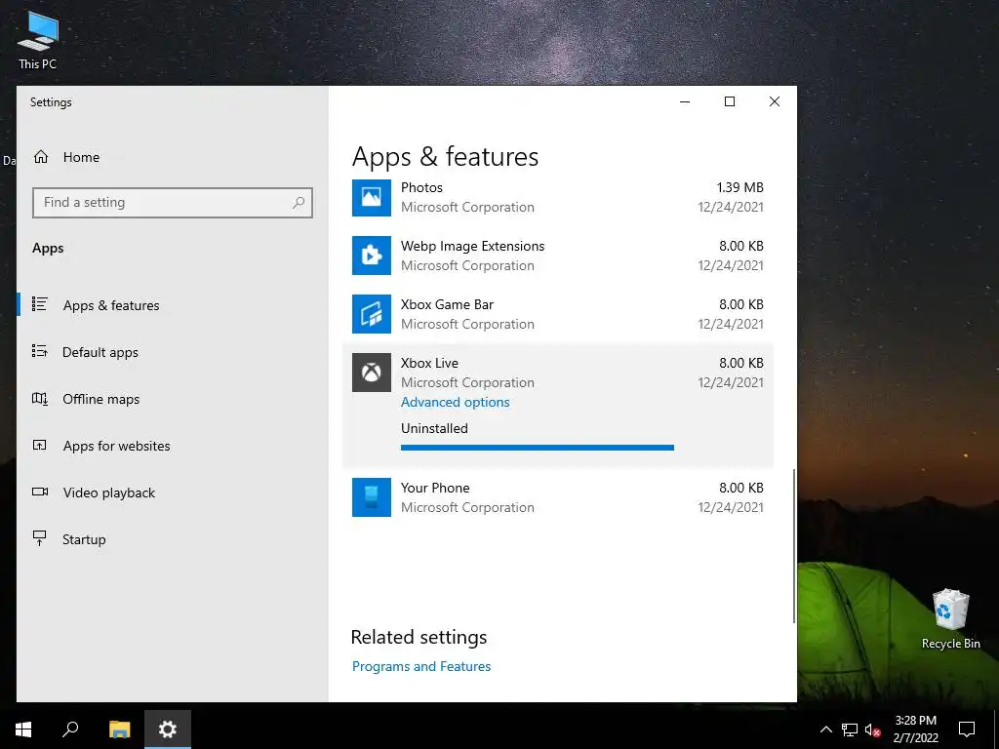Screen dimensions: 999x749
Task: Select the Photos app name
Action: tap(421, 187)
